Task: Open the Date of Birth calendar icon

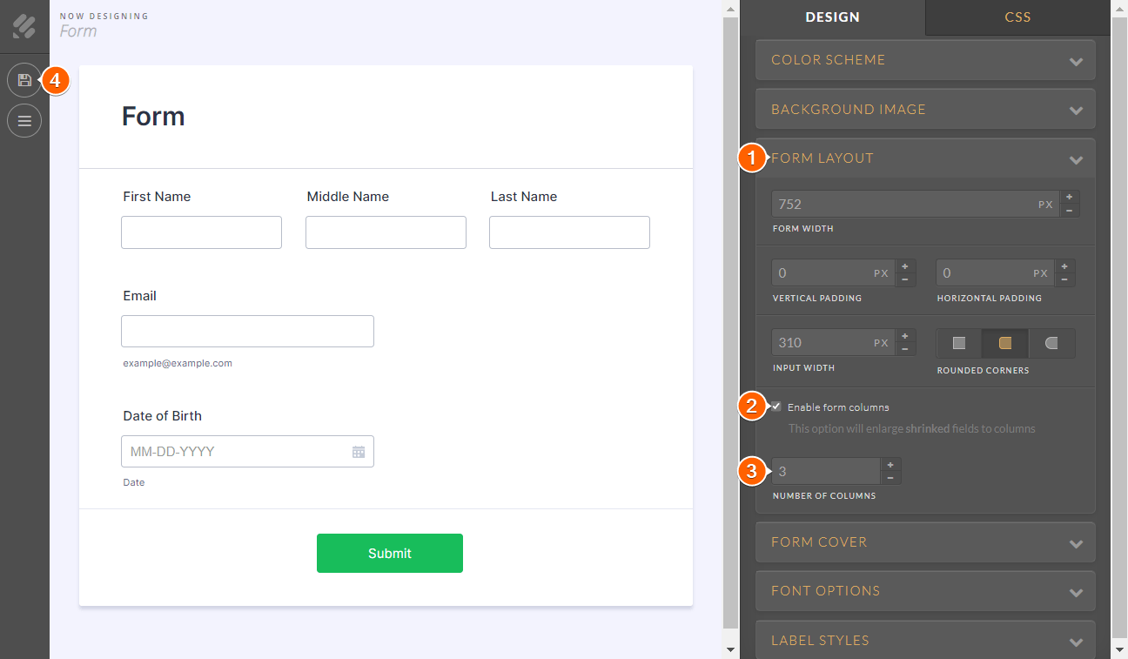Action: 359,452
